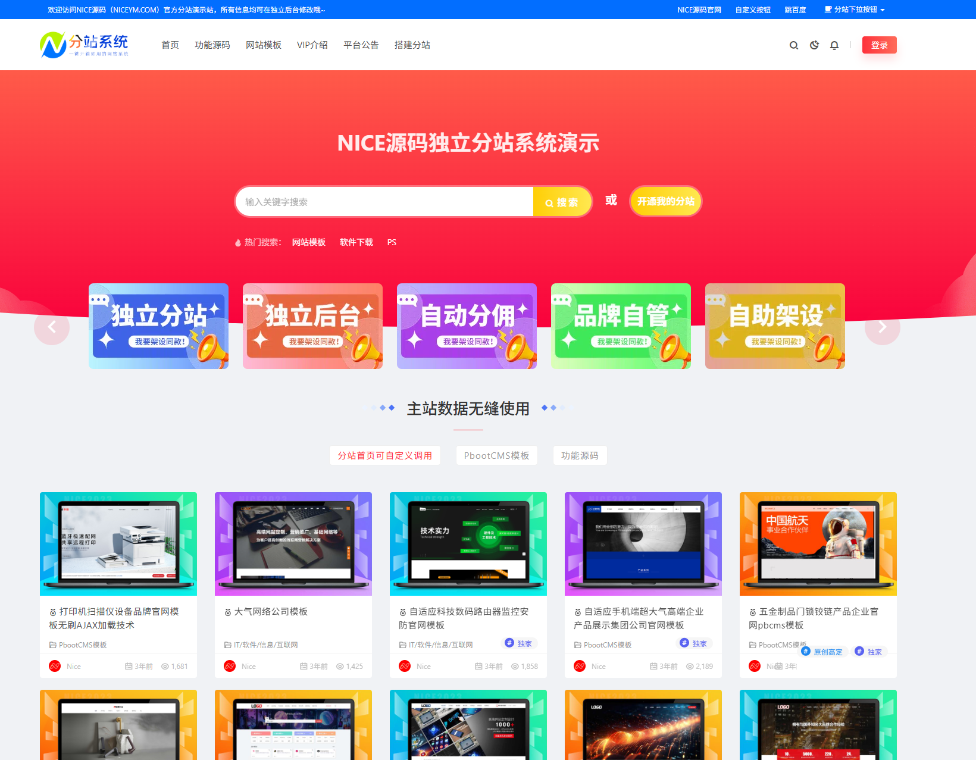Expand the 分站下拉按钮 dropdown
The image size is (976, 760).
click(x=855, y=10)
